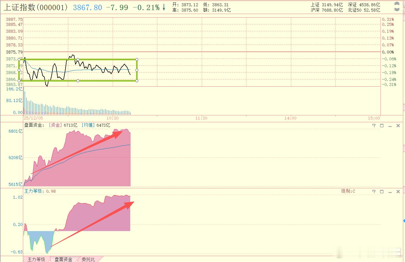Click the 0.31% top percent label
The height and width of the screenshot is (262, 405).
pos(388,19)
